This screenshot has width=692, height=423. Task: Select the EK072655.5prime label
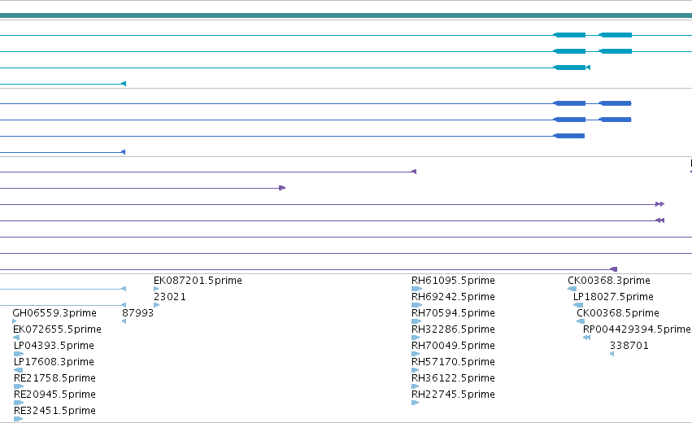(58, 329)
